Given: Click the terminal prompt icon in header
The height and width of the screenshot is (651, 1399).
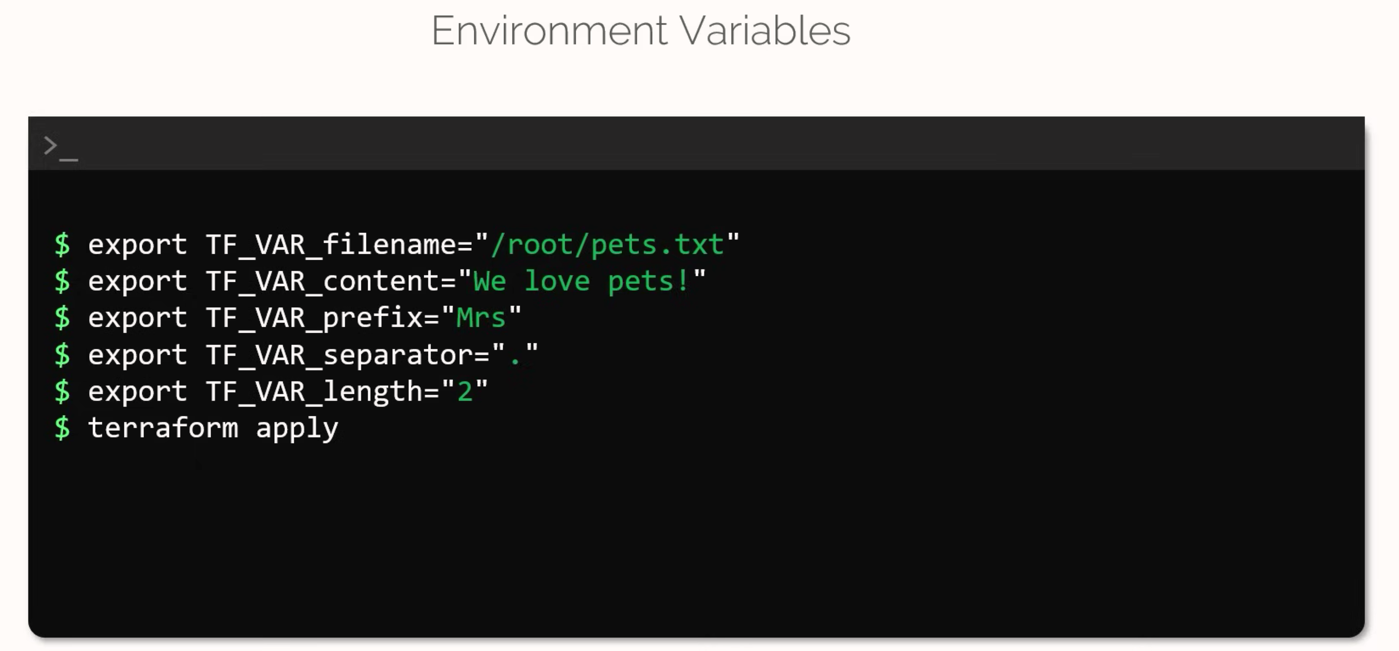Looking at the screenshot, I should tap(60, 147).
